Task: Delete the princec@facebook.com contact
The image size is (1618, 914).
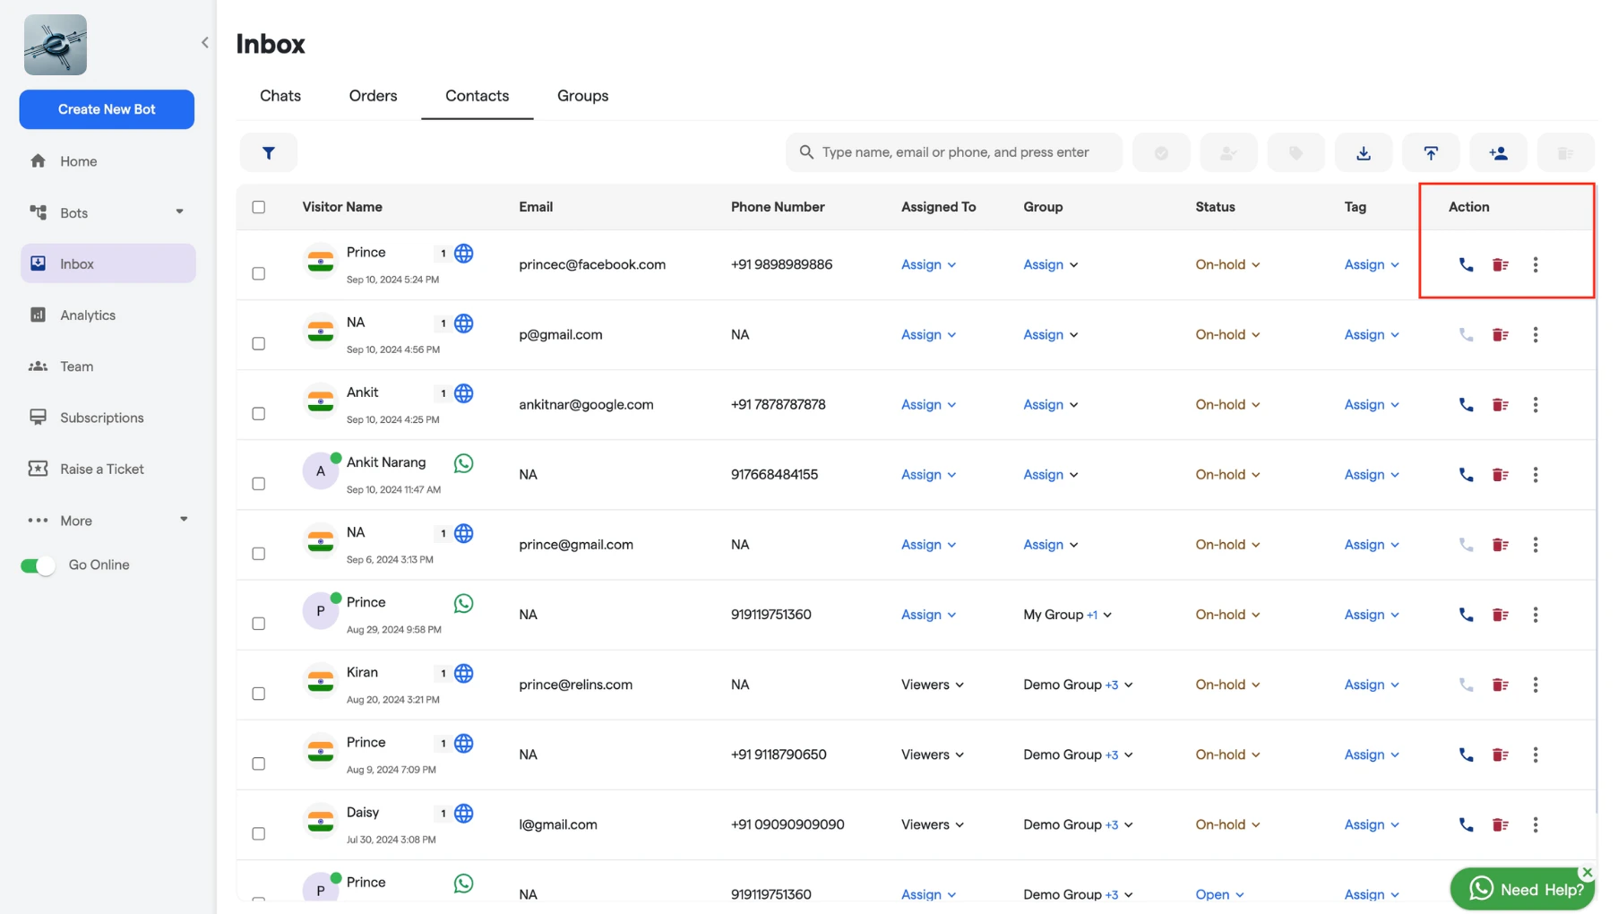Action: [x=1500, y=264]
